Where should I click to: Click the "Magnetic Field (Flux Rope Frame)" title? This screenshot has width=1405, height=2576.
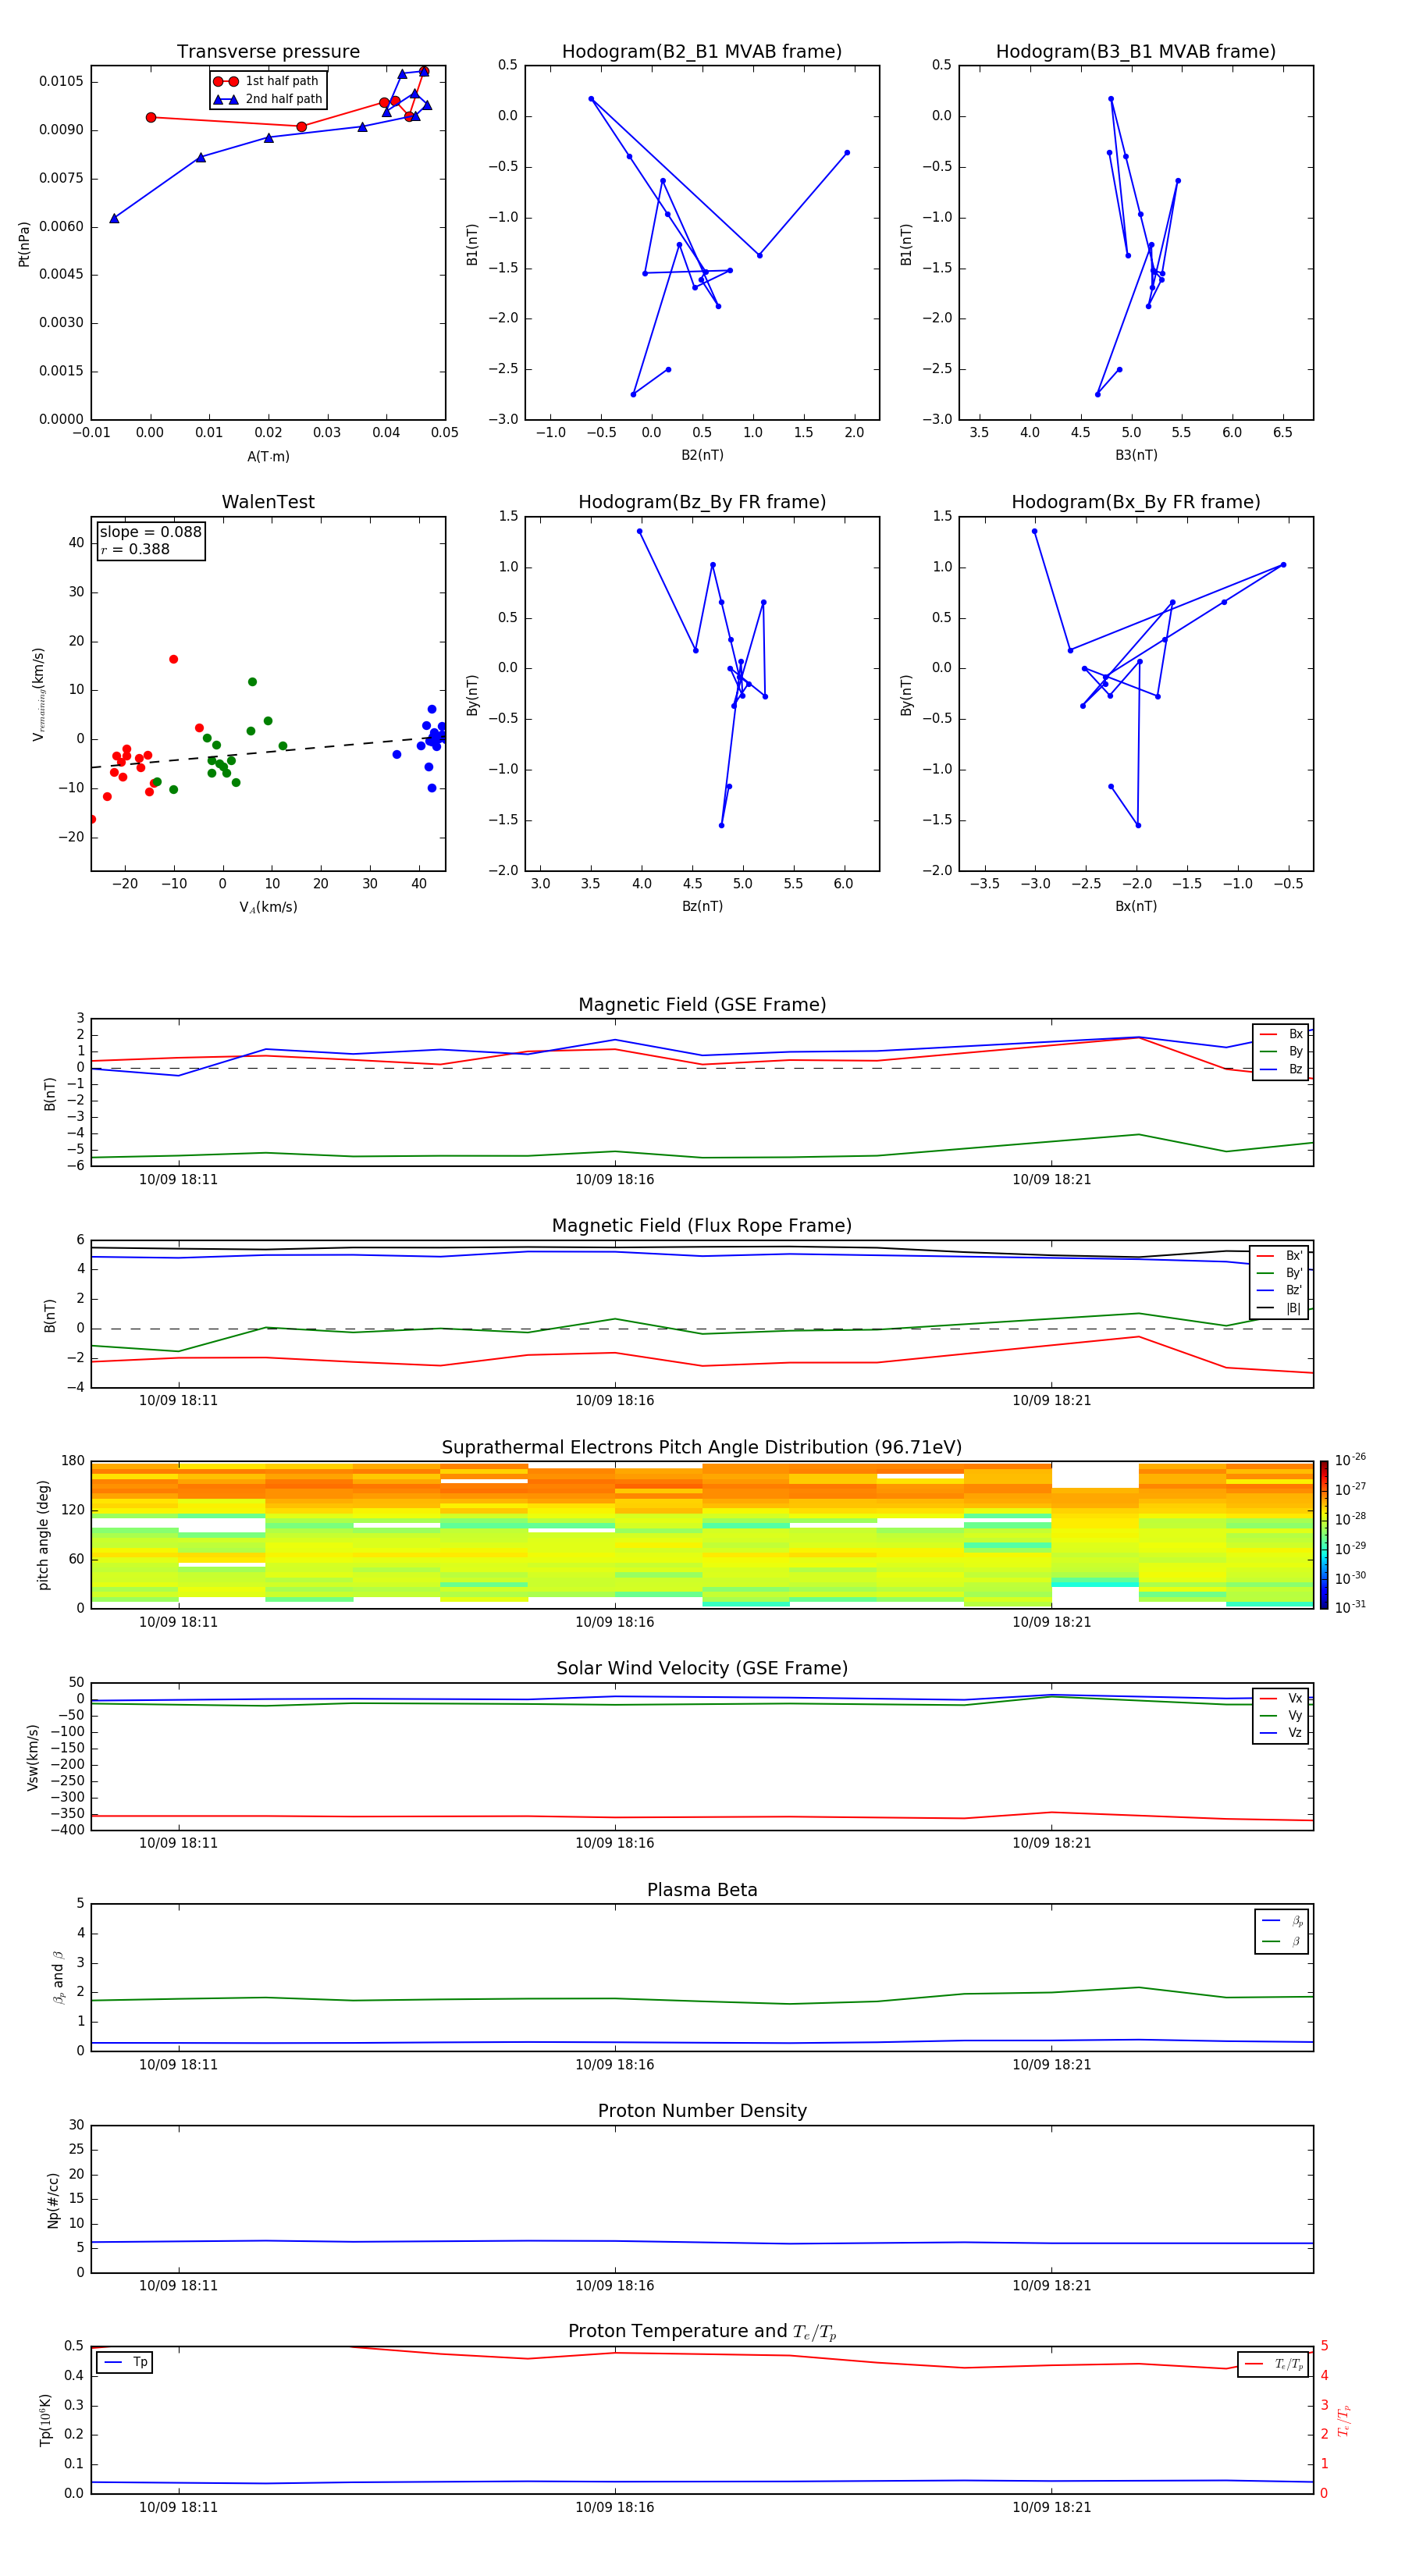click(702, 1226)
